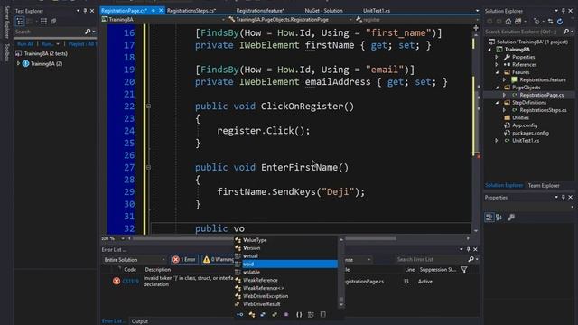
Task: Click the Properties panel categorized icon
Action: pyautogui.click(x=489, y=218)
